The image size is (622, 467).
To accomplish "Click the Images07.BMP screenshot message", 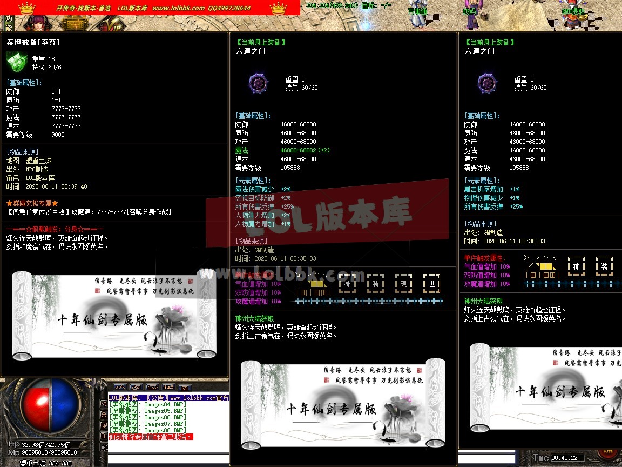I will [147, 424].
